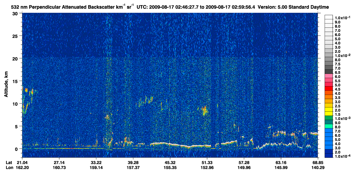This screenshot has width=353, height=181.
Task: Select the UTC start time '02:46:27.7' in the title
Action: [187, 7]
